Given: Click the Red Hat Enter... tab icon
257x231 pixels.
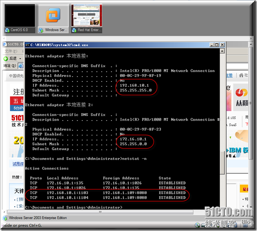Looking at the screenshot, I should pyautogui.click(x=74, y=30).
